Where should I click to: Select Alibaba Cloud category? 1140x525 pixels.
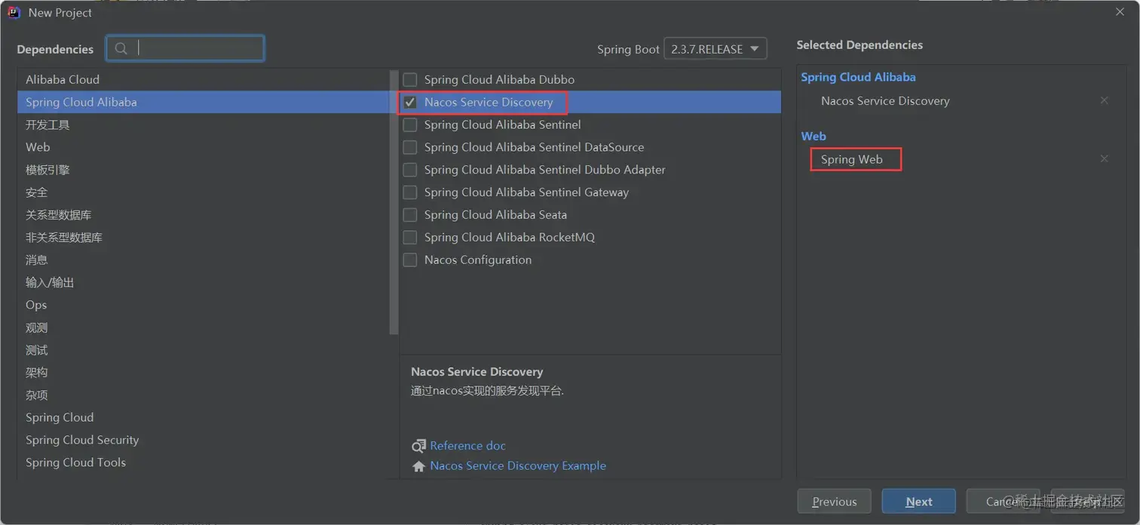tap(63, 80)
